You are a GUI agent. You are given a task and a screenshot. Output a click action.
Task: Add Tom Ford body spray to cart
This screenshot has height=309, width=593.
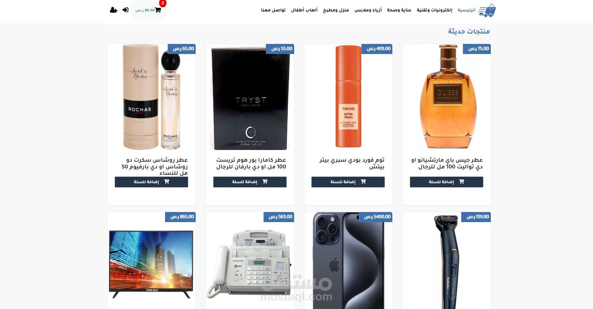click(x=348, y=182)
